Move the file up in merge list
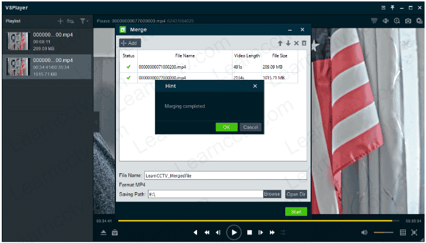Viewport: 426px width, 243px height. click(280, 43)
